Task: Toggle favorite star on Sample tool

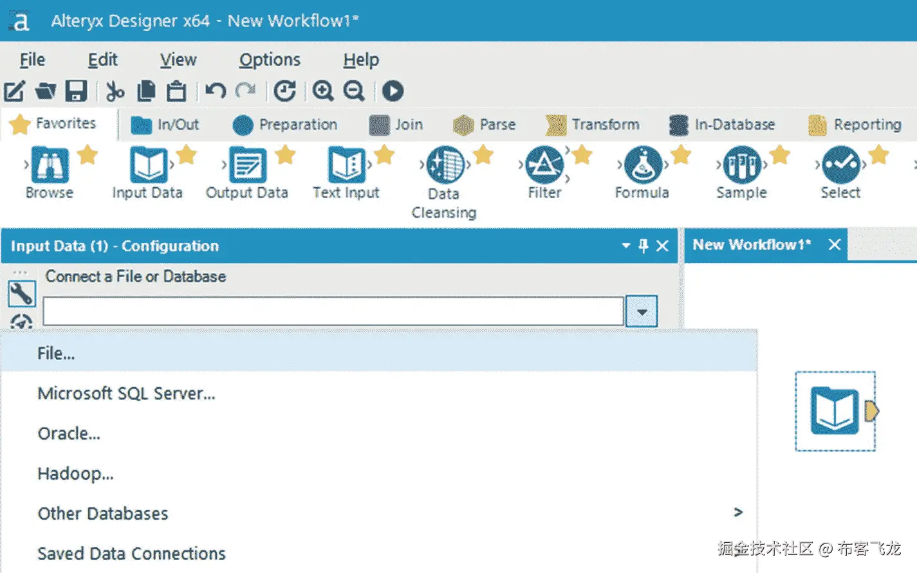Action: coord(779,155)
